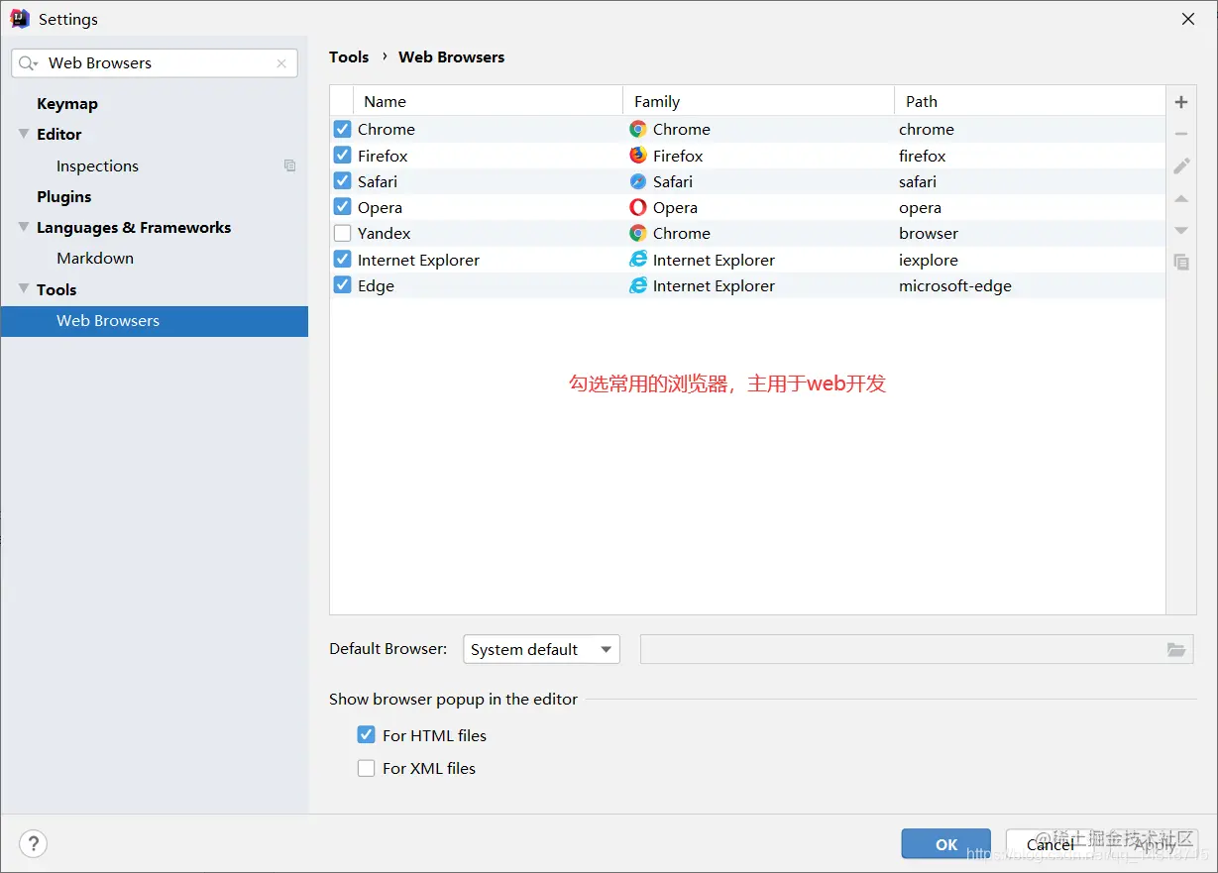Click Tools in the breadcrumb

(x=349, y=56)
